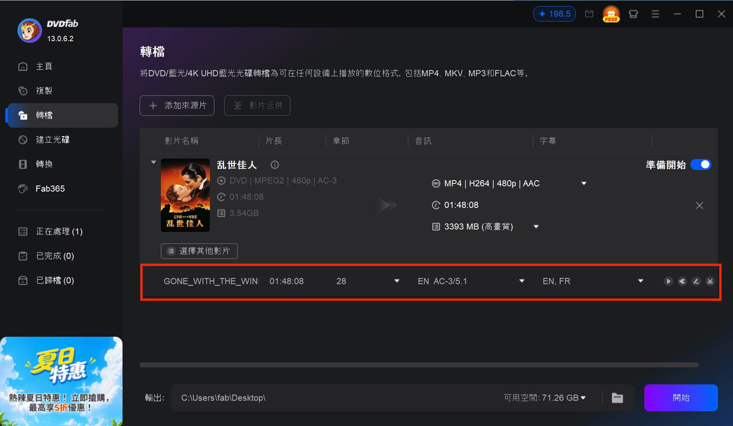The image size is (733, 426).
Task: Remove the 乱世佳人 task with the X
Action: click(699, 205)
